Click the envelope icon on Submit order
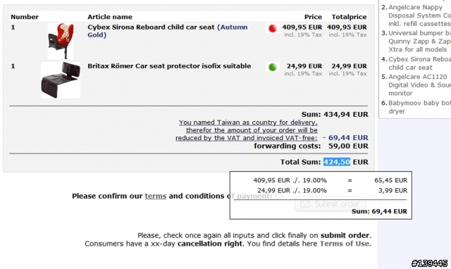Image resolution: width=451 pixels, height=269 pixels. pos(305,204)
